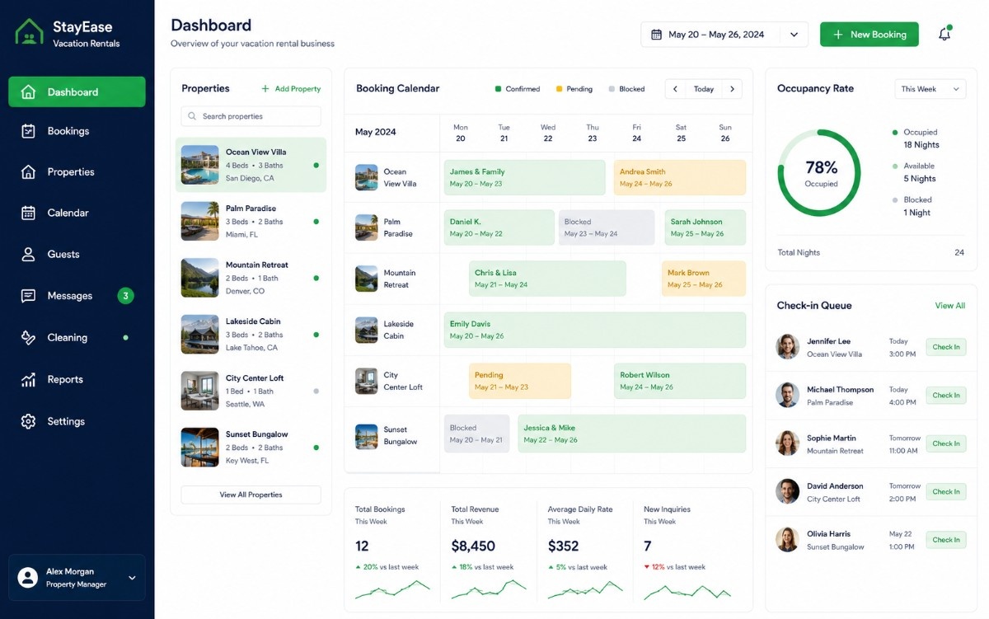Screen dimensions: 989x619
Task: Click the Sat 25 calendar column header
Action: click(681, 133)
